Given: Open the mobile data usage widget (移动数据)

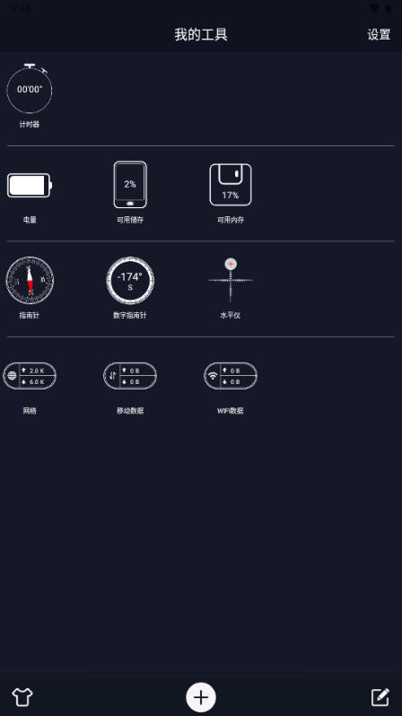Looking at the screenshot, I should (130, 376).
